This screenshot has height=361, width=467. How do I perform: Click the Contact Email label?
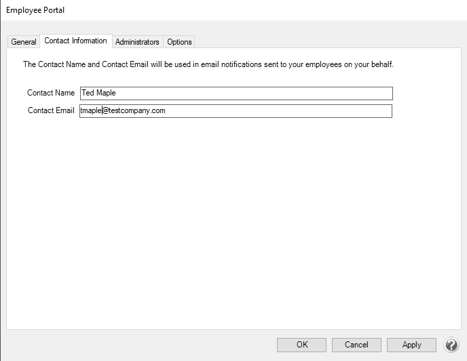(x=51, y=110)
